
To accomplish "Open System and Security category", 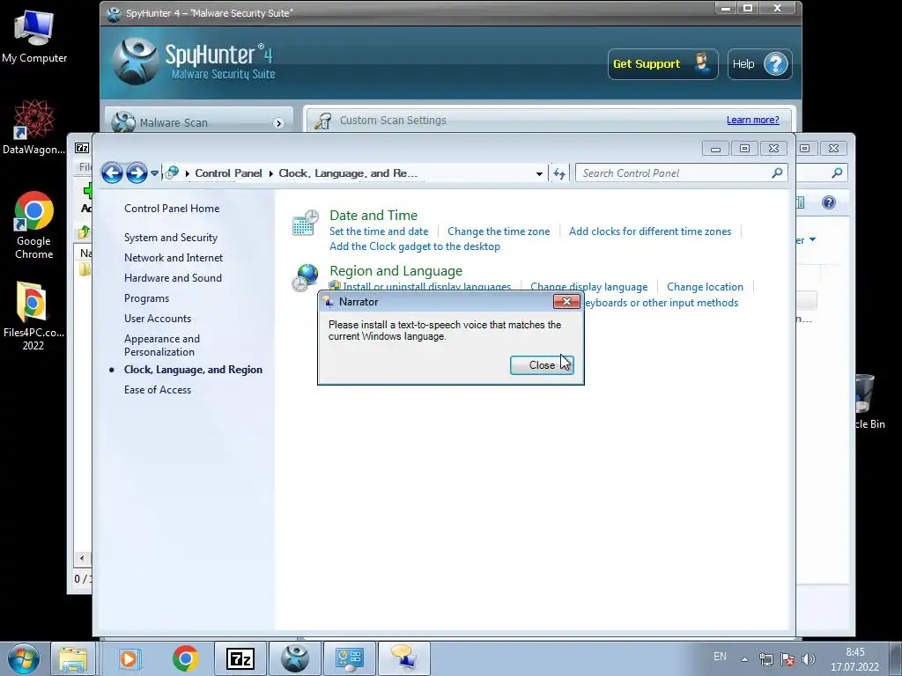I will coord(170,238).
